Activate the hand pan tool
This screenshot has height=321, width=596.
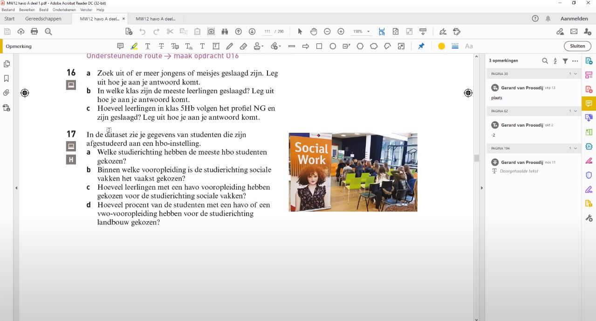click(x=314, y=31)
